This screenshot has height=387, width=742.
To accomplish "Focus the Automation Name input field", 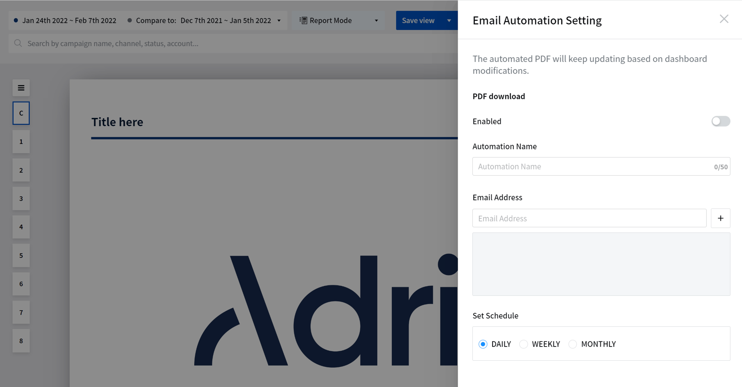I will click(601, 166).
